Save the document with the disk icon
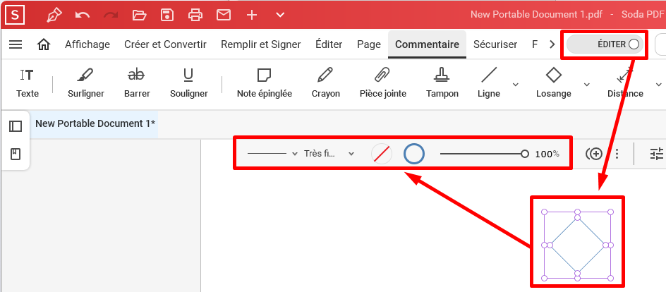666x292 pixels. pos(167,15)
